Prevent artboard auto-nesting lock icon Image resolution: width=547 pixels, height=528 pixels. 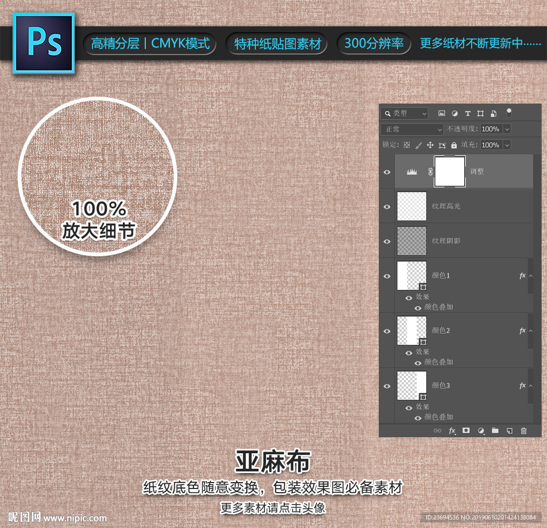tap(442, 145)
